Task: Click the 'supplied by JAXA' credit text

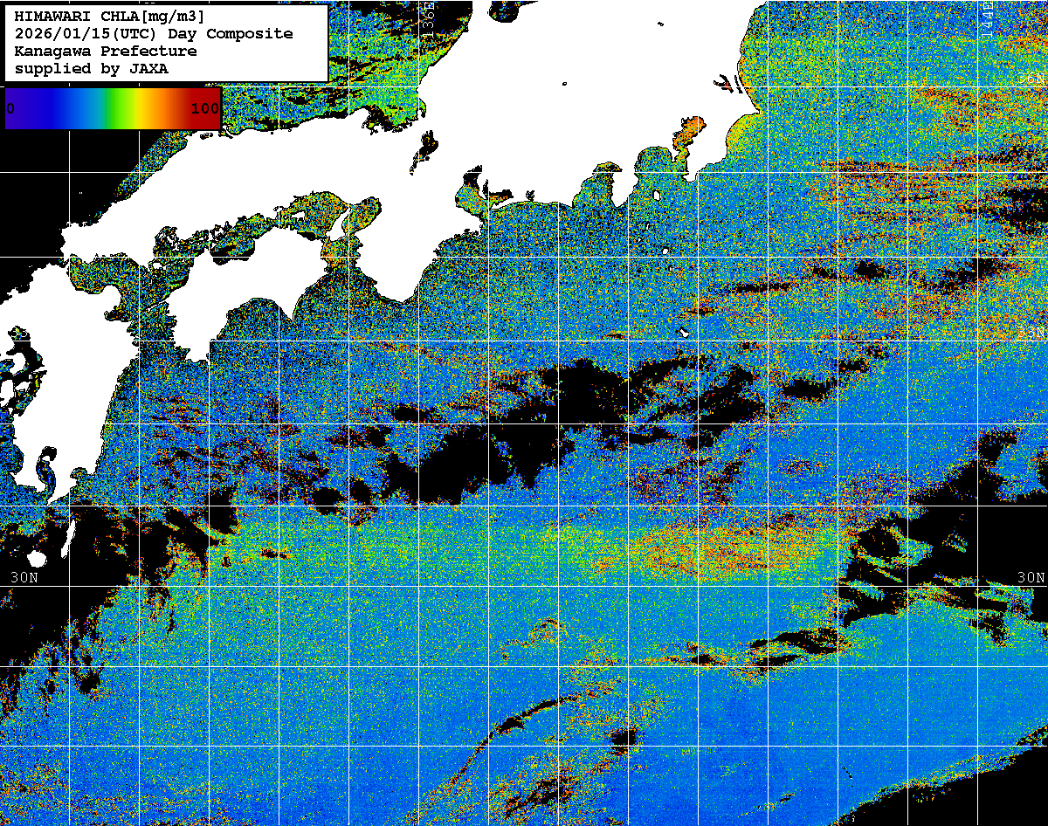Action: (x=91, y=68)
